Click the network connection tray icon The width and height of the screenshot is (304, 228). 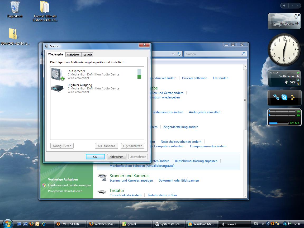click(285, 224)
